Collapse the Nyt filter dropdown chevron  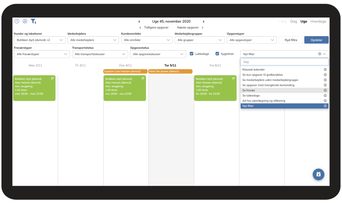[x=324, y=54]
